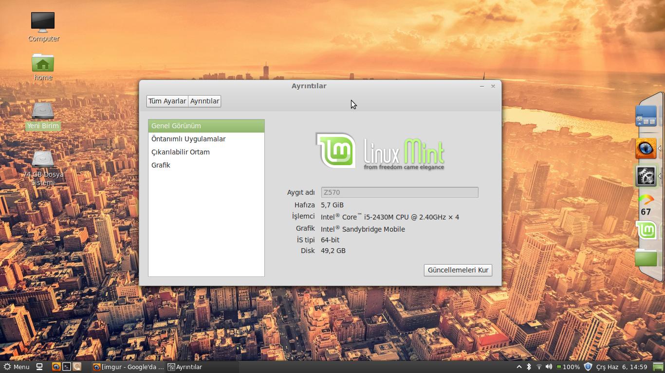665x373 pixels.
Task: Click the Linux Mint logo banner
Action: 380,151
